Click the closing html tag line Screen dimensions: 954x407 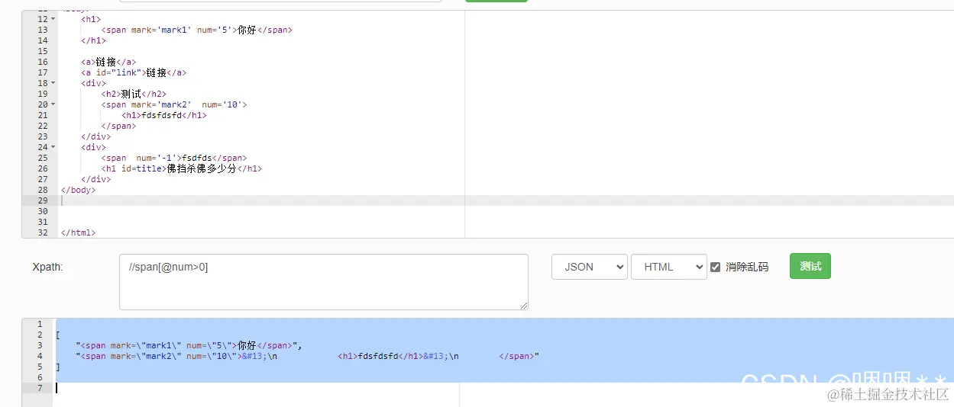(79, 232)
